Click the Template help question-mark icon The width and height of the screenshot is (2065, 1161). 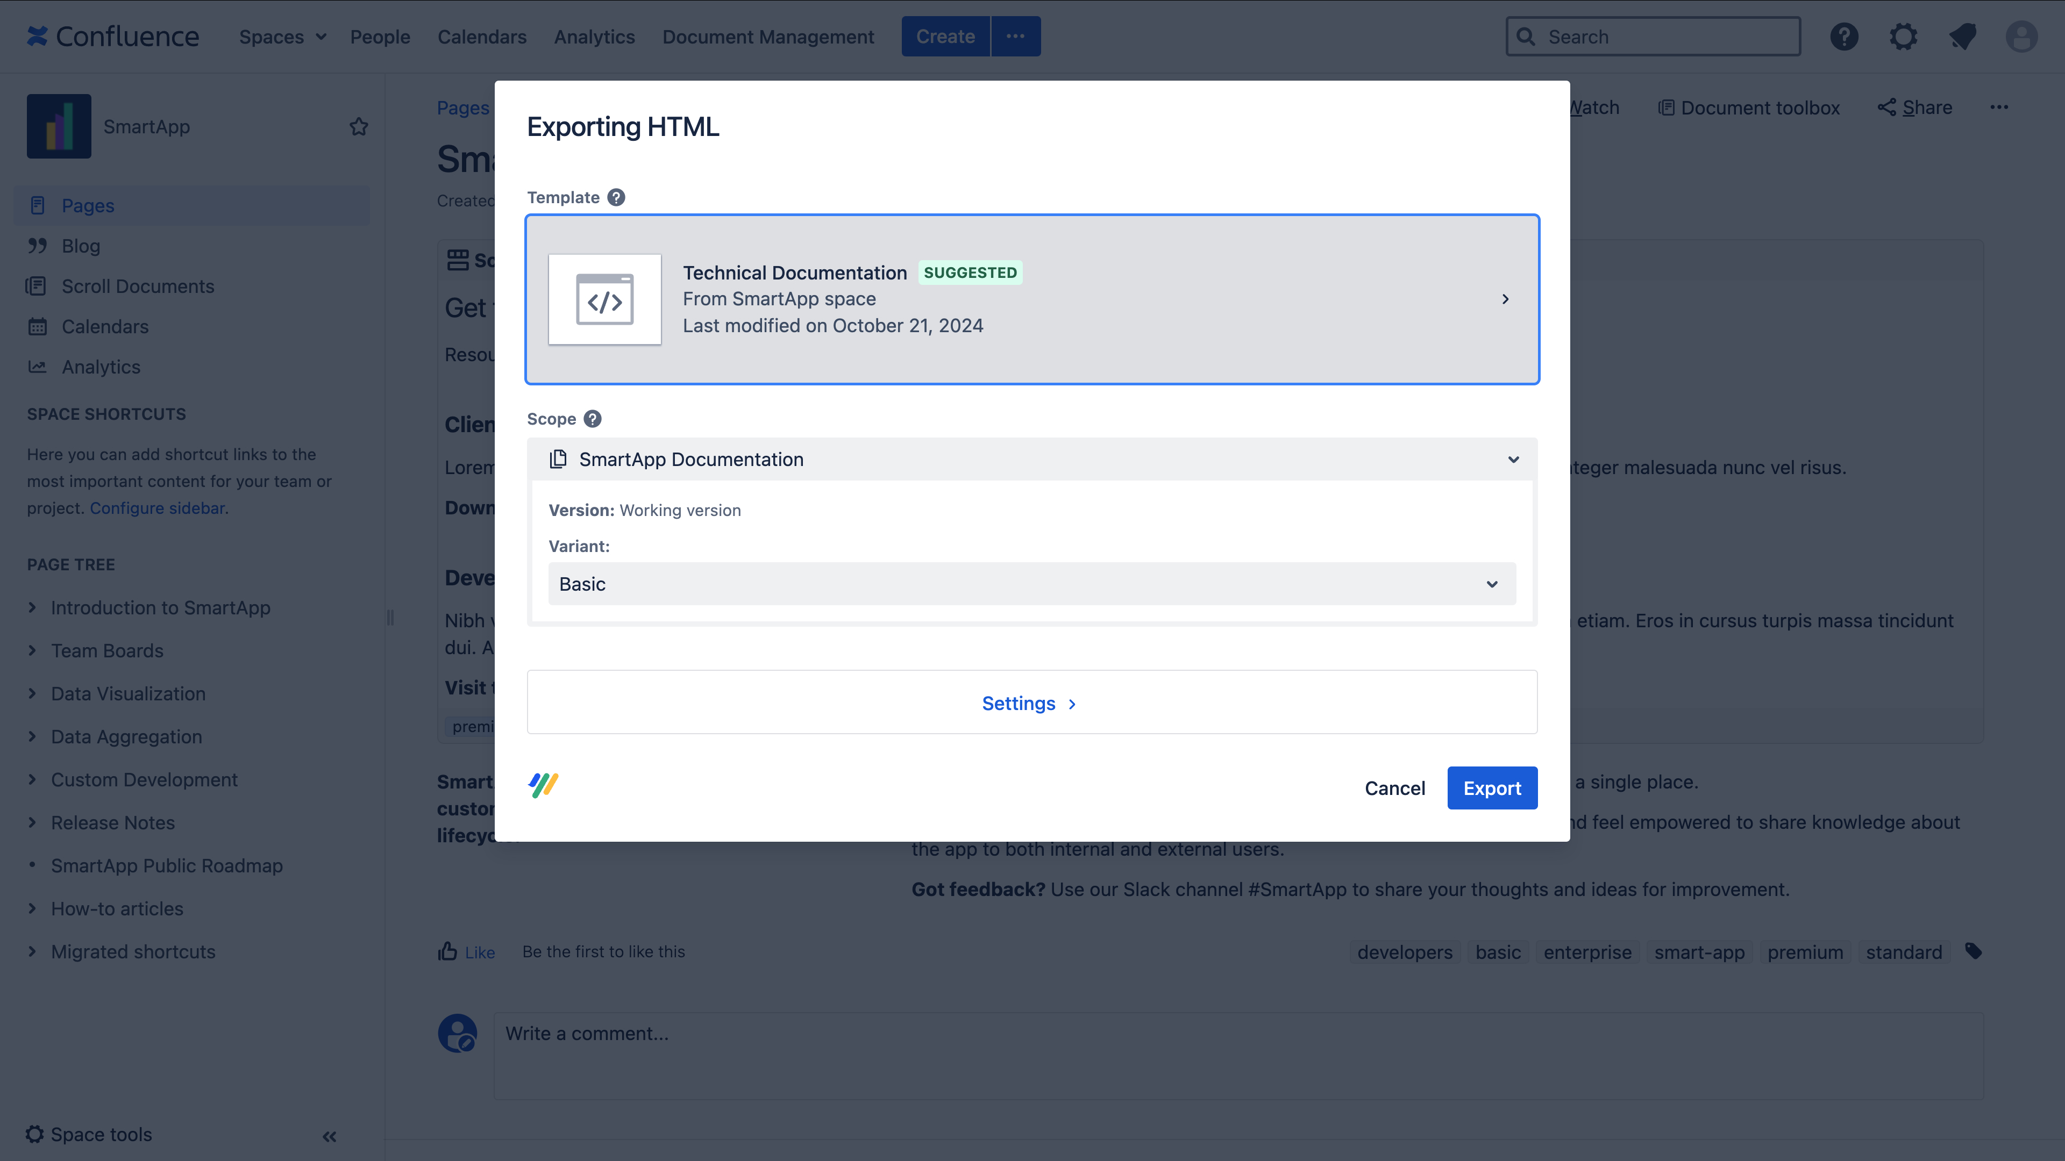coord(616,197)
